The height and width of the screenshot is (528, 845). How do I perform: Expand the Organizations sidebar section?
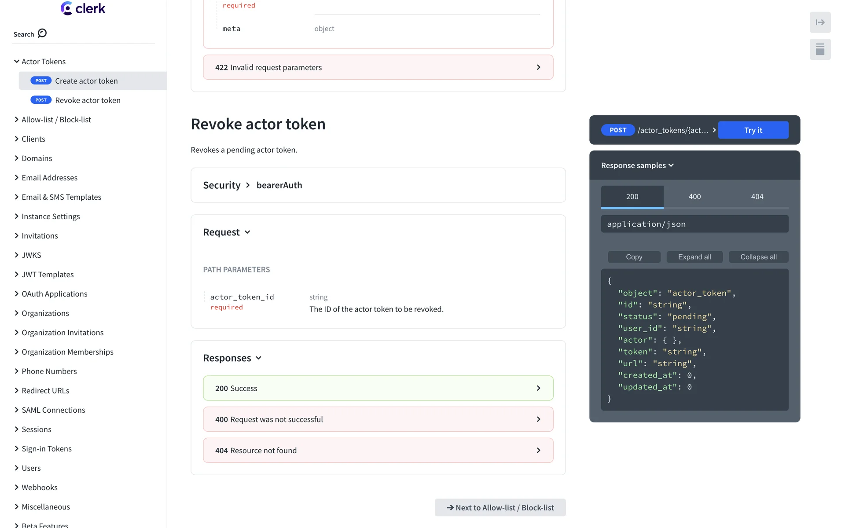tap(17, 313)
